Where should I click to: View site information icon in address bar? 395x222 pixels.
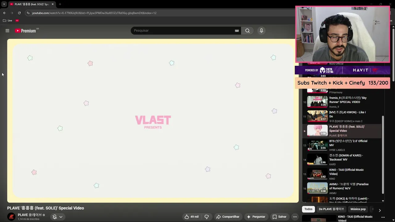(28, 13)
